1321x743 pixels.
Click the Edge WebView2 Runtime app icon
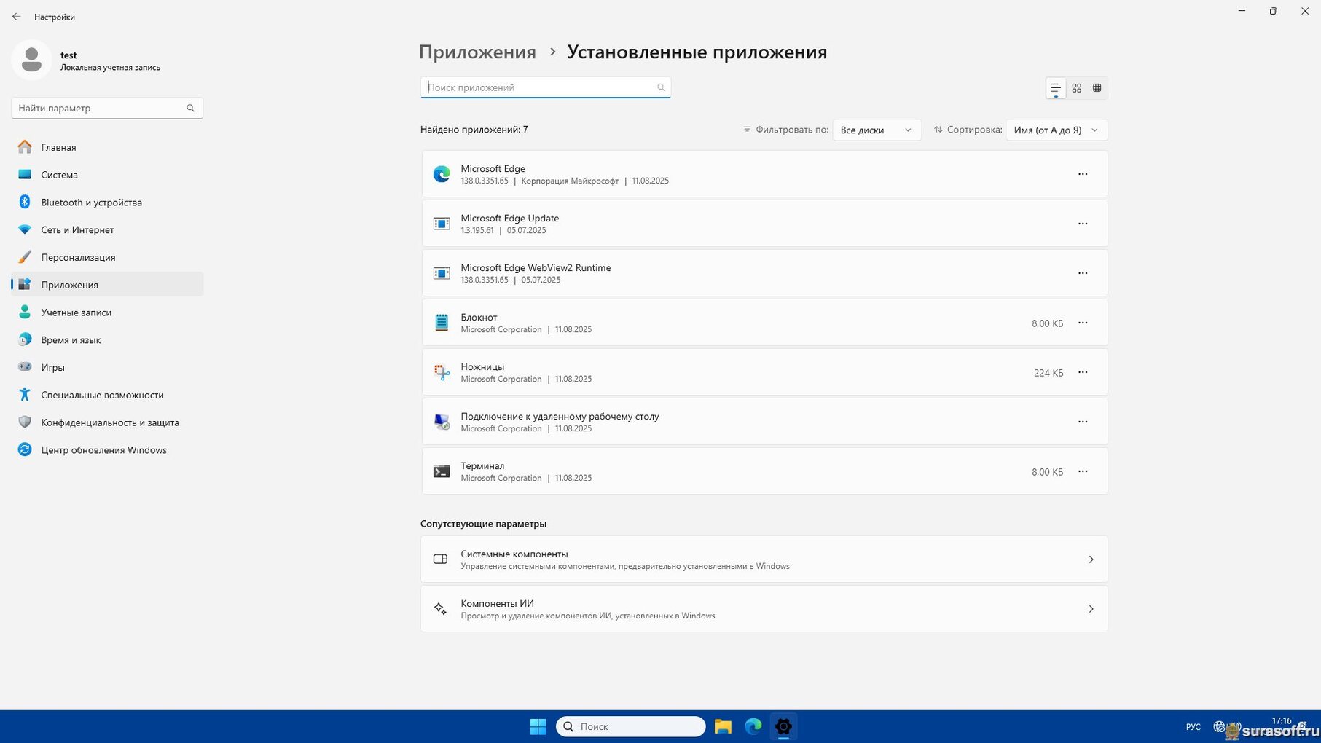(442, 273)
